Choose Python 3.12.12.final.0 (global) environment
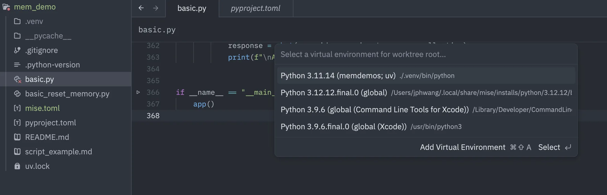Viewport: 607px width, 195px height. click(426, 92)
